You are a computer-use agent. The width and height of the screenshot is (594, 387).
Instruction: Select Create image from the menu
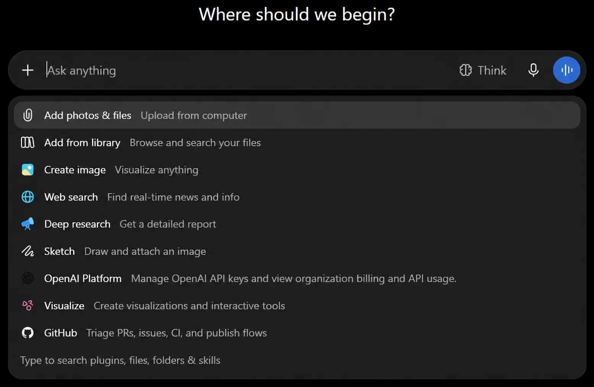pyautogui.click(x=297, y=170)
